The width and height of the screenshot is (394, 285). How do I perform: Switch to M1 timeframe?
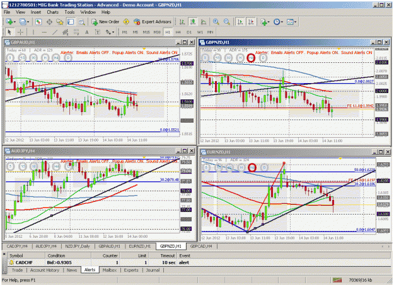pyautogui.click(x=125, y=32)
